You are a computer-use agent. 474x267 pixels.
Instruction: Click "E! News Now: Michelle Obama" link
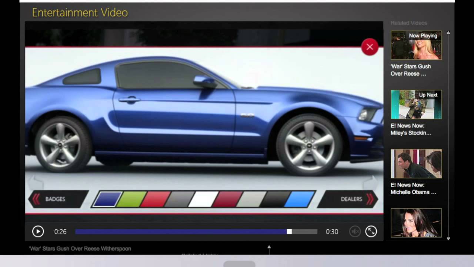(x=413, y=188)
